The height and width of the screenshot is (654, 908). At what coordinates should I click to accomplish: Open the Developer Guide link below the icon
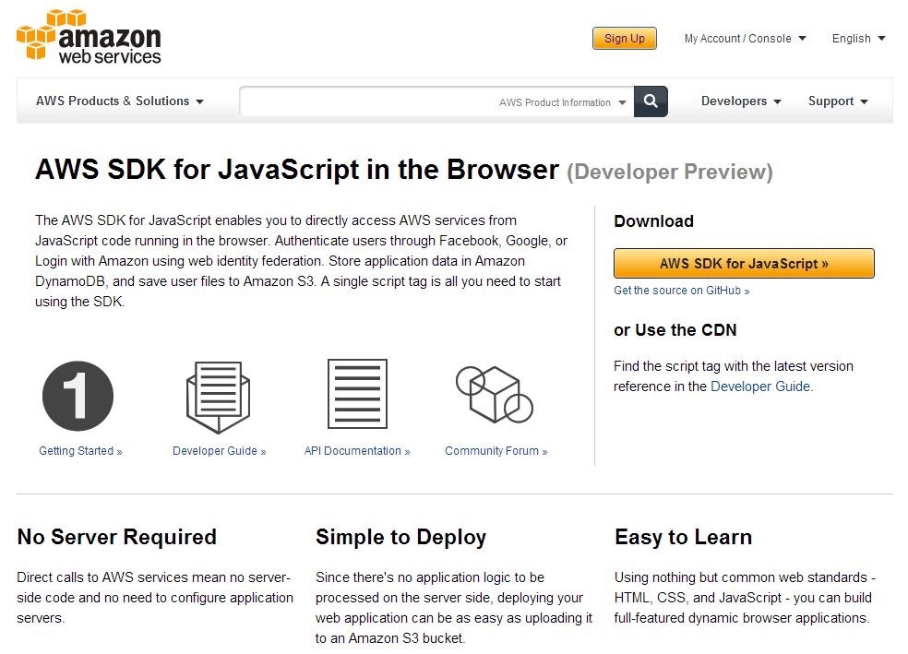(x=219, y=451)
